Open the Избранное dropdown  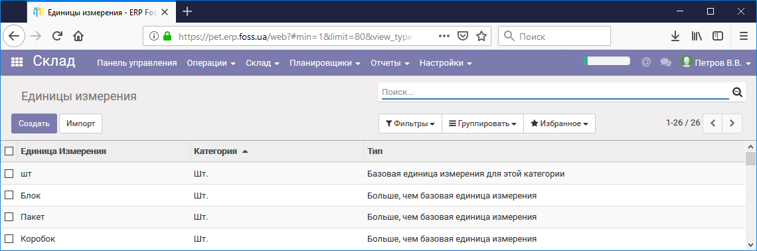tap(559, 124)
